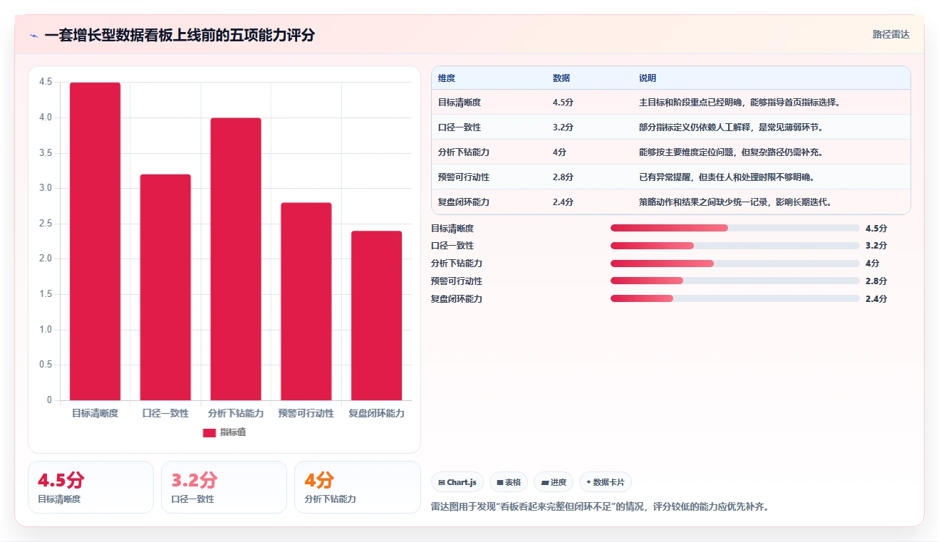
Task: Click the 预警可行动性 bar in the chart
Action: [x=306, y=301]
